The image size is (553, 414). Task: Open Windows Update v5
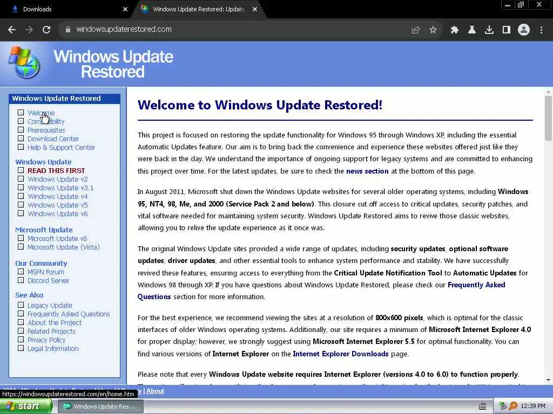(58, 205)
